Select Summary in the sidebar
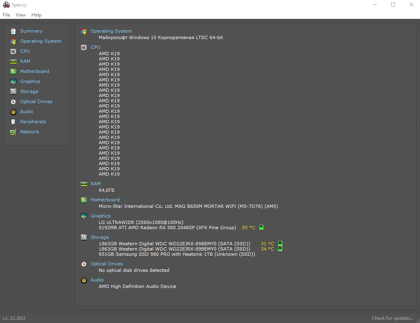Viewport: 420px width, 323px height. coord(31,31)
